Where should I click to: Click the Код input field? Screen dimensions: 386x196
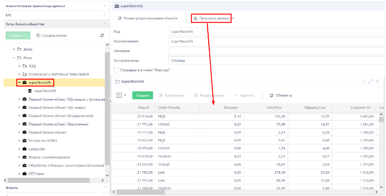point(277,31)
